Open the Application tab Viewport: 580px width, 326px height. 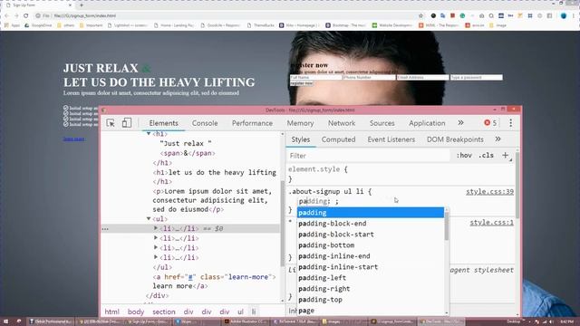coord(427,123)
